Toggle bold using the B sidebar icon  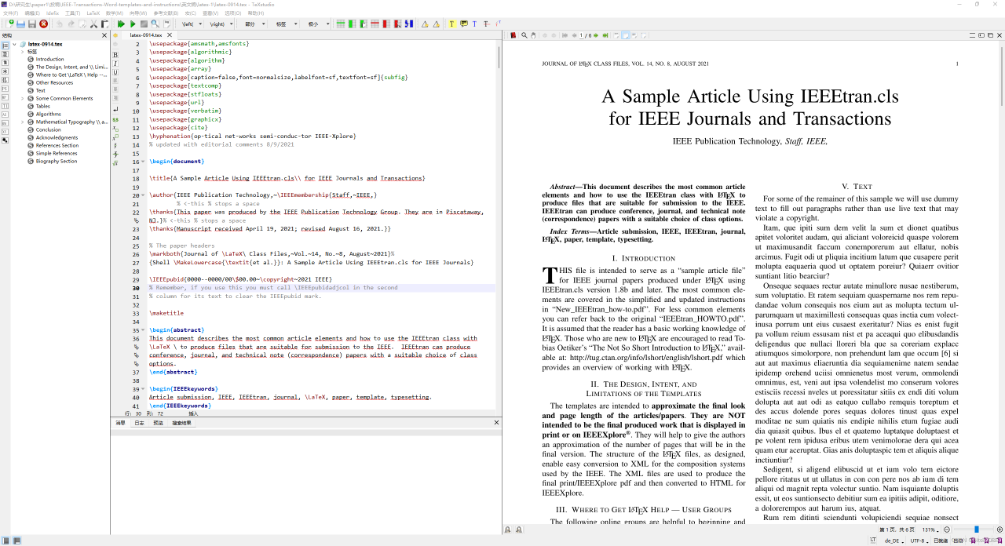[x=115, y=55]
